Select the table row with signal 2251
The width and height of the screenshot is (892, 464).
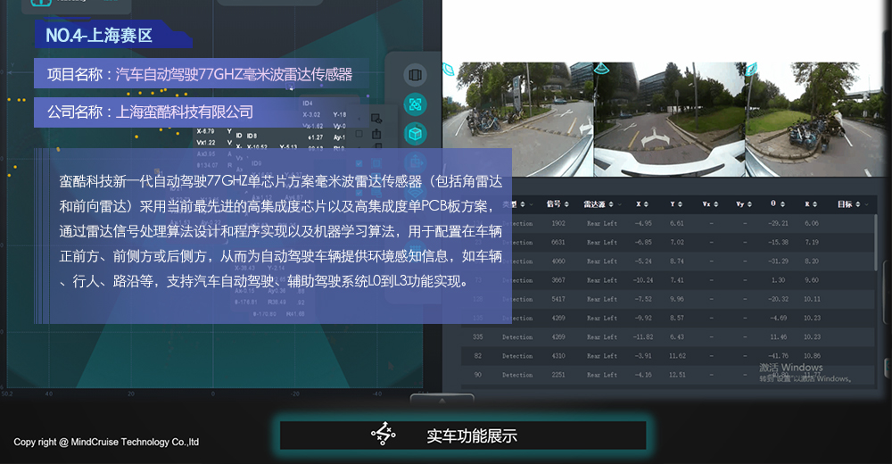pyautogui.click(x=668, y=375)
